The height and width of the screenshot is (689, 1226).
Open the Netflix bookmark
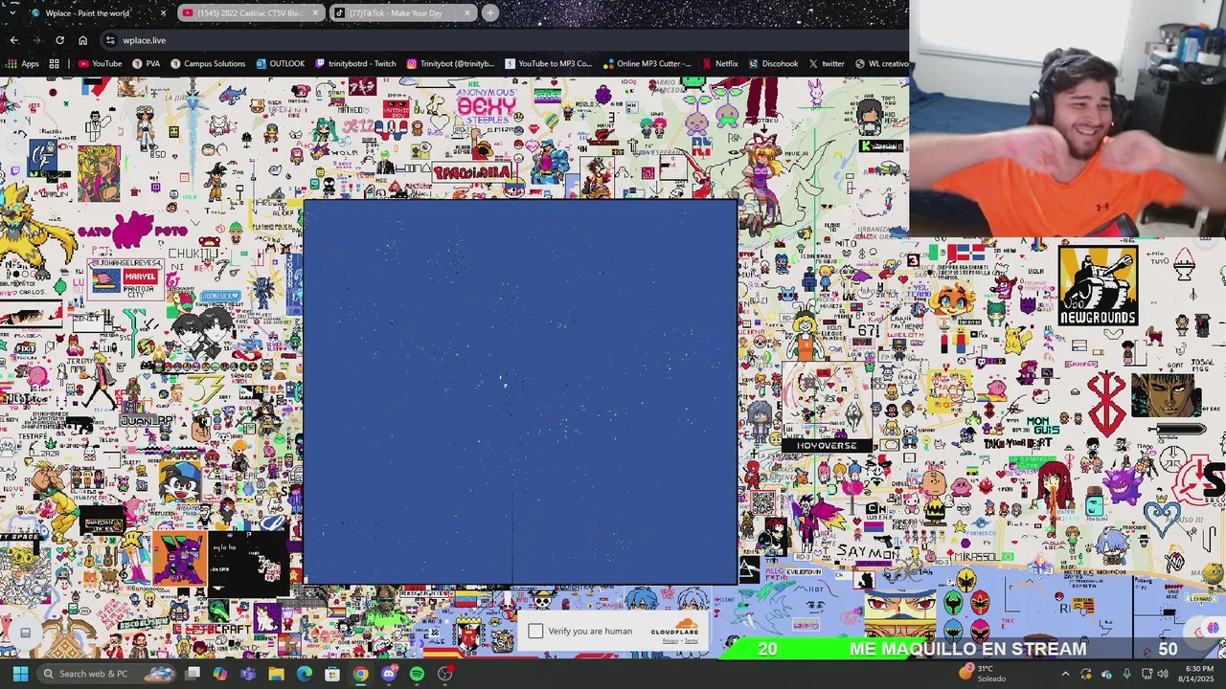(719, 64)
